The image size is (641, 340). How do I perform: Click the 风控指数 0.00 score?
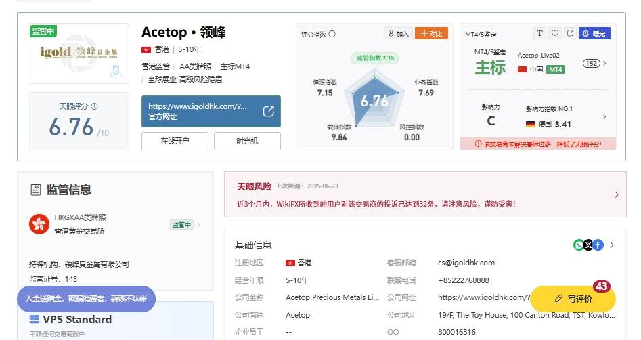[412, 133]
